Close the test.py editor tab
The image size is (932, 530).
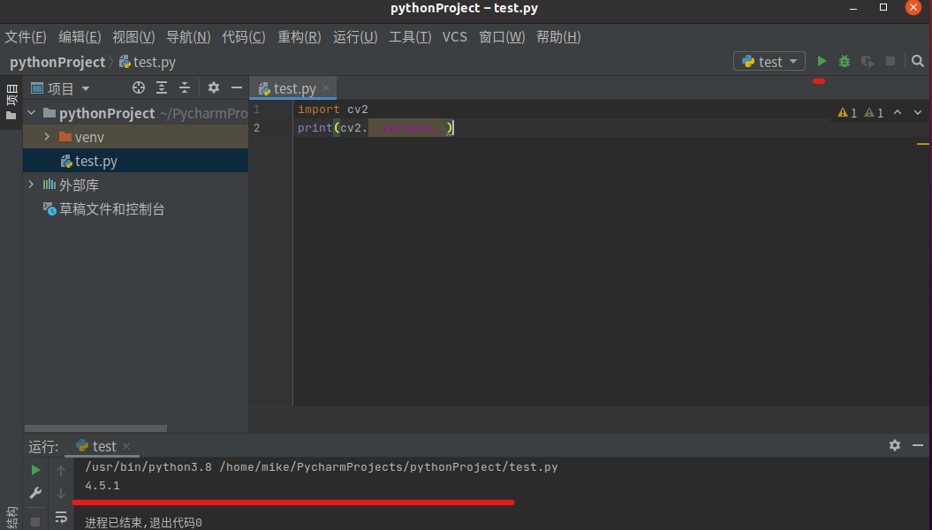point(326,88)
